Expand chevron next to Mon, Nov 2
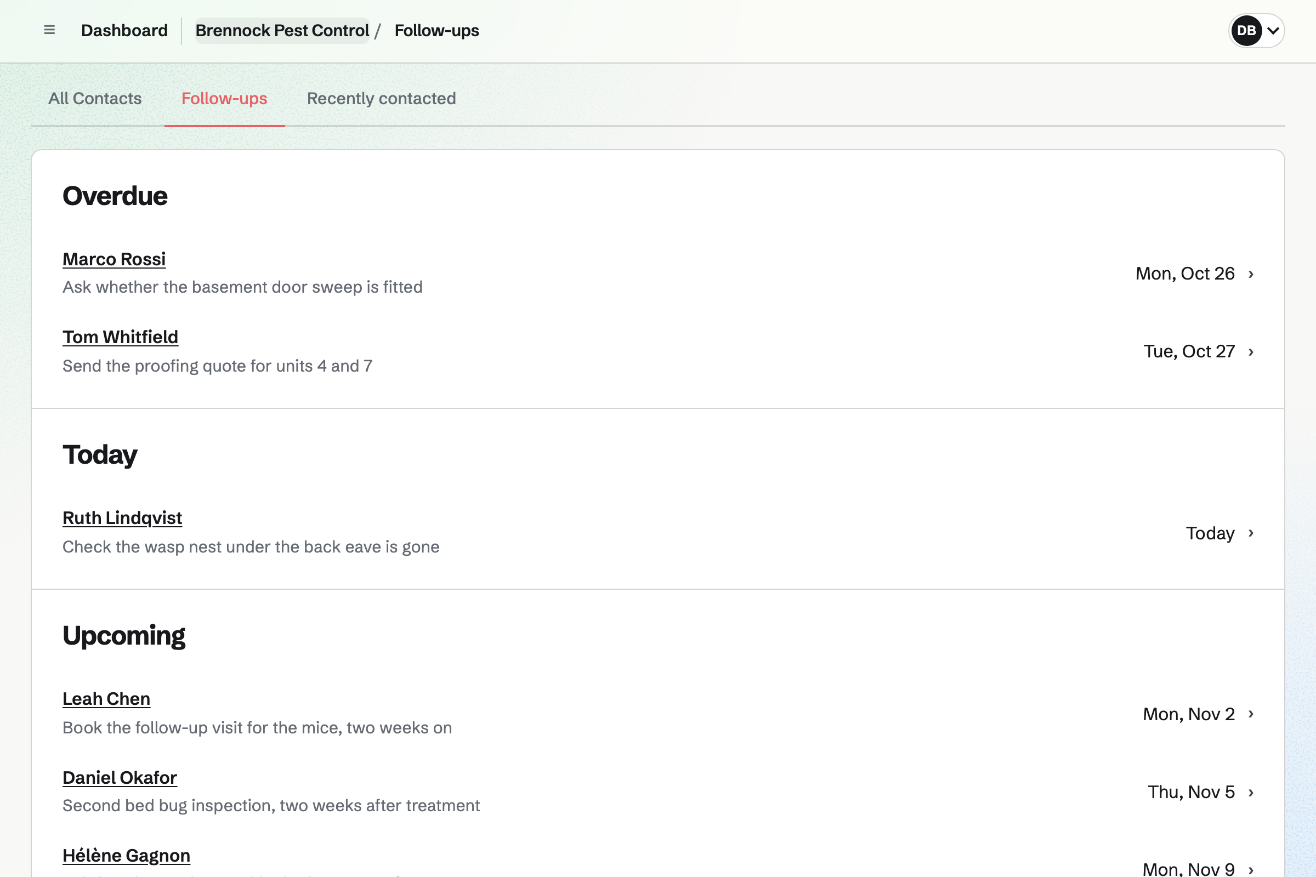The height and width of the screenshot is (877, 1316). [1251, 714]
